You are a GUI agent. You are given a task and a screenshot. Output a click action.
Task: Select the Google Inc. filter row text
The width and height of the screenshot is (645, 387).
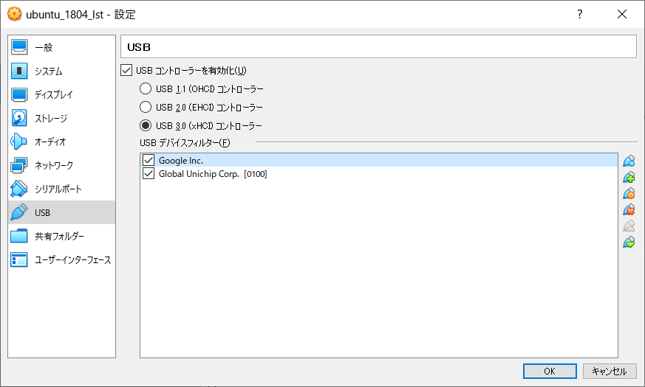[x=181, y=161]
